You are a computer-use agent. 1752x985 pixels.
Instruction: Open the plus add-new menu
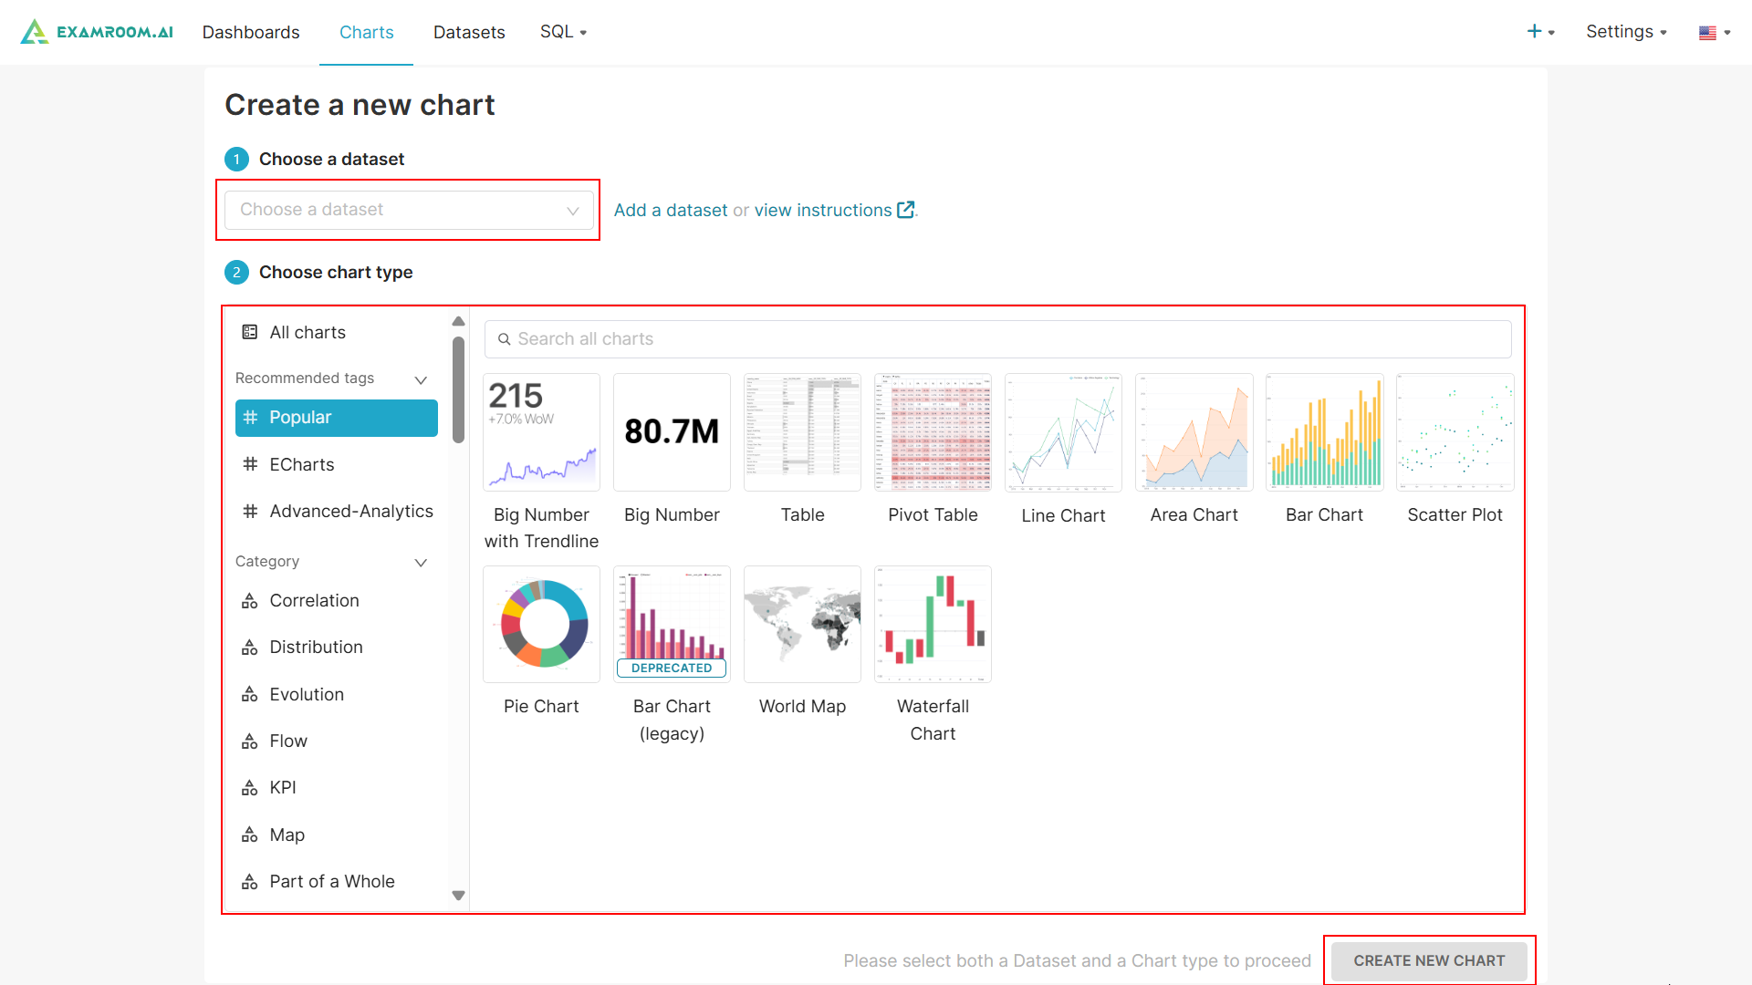[x=1540, y=32]
